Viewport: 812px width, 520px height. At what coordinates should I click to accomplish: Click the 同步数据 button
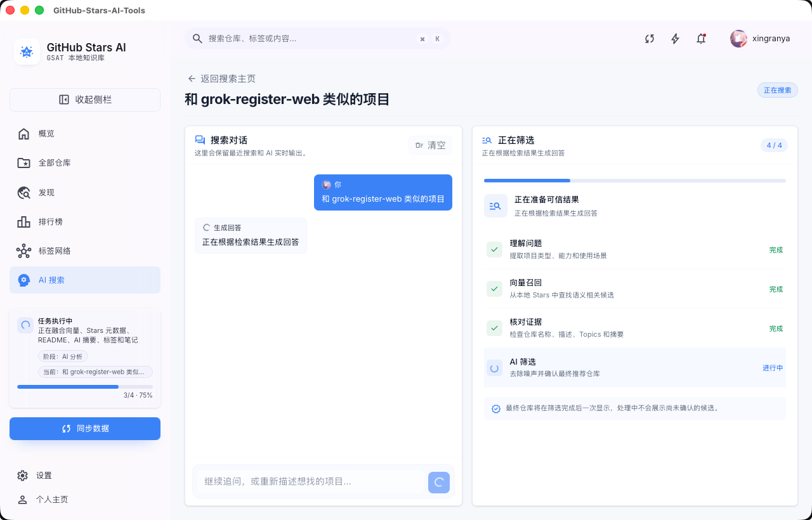(85, 429)
